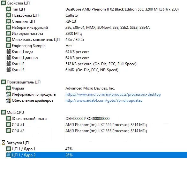This screenshot has width=187, height=173.
Task: Click the Нет value for Engineering Sample
Action: 69,46
